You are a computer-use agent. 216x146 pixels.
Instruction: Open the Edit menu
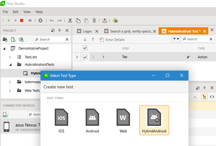[x=15, y=12]
